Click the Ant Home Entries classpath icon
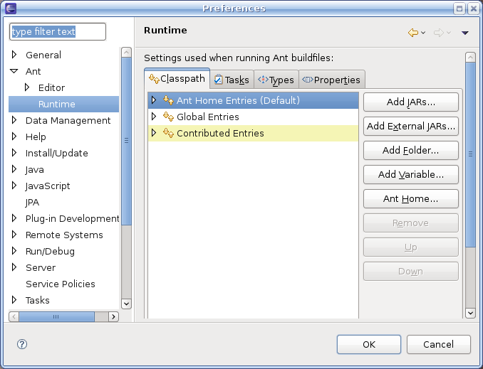483x369 pixels. point(168,100)
